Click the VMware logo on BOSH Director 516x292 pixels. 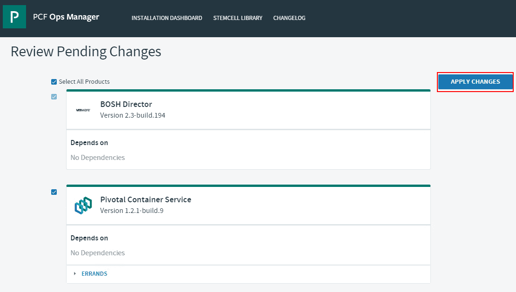tap(83, 110)
